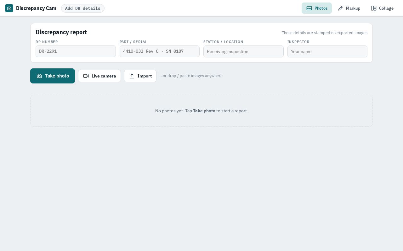The image size is (403, 251).
Task: Click the Add DR details pill
Action: pyautogui.click(x=83, y=8)
